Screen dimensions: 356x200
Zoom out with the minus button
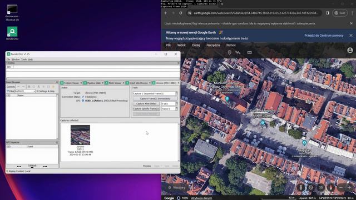click(340, 187)
